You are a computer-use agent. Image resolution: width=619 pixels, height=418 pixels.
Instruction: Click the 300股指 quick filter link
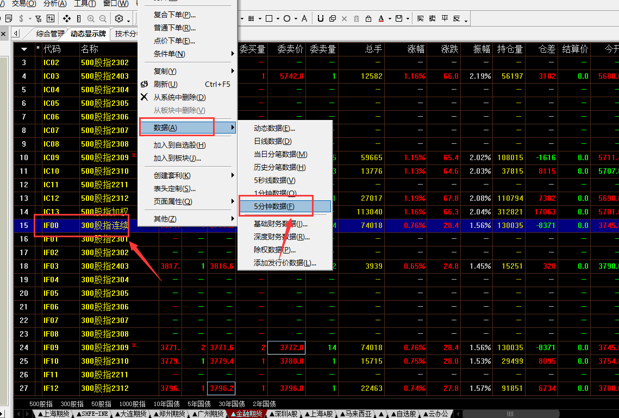[72, 404]
